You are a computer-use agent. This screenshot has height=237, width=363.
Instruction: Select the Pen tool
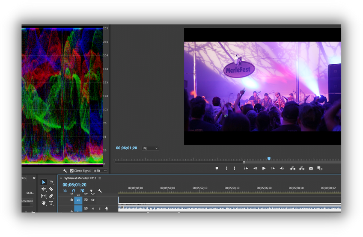51,196
